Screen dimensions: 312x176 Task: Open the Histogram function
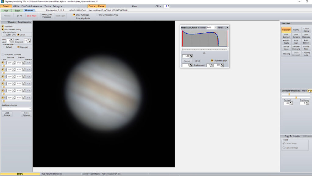(x=286, y=30)
